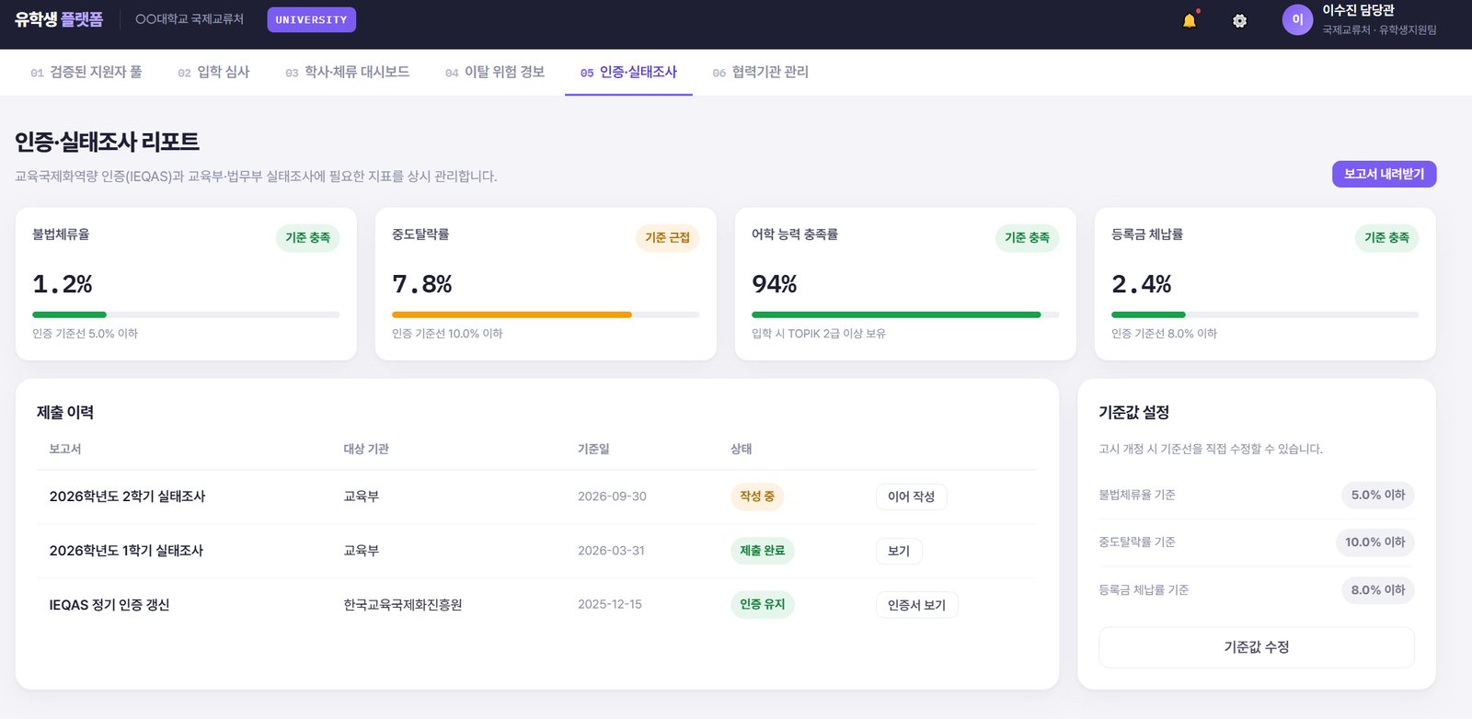Click 이어 작성 for 2학기 실태조사
This screenshot has height=719, width=1472.
[x=911, y=496]
